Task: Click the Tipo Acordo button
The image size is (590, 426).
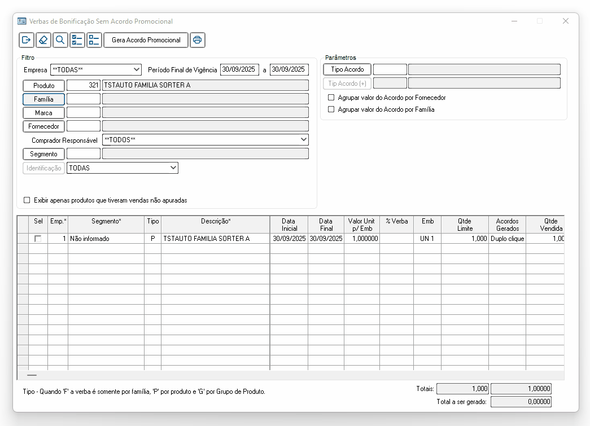Action: pos(347,69)
